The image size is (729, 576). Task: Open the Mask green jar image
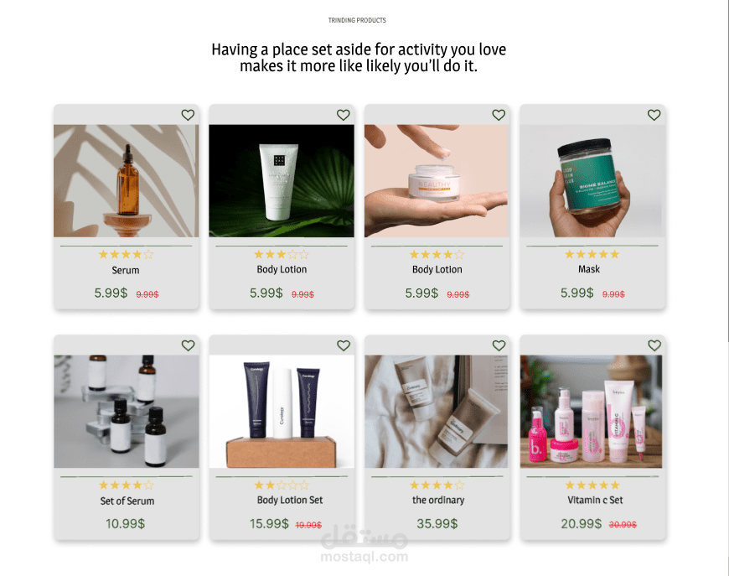592,180
